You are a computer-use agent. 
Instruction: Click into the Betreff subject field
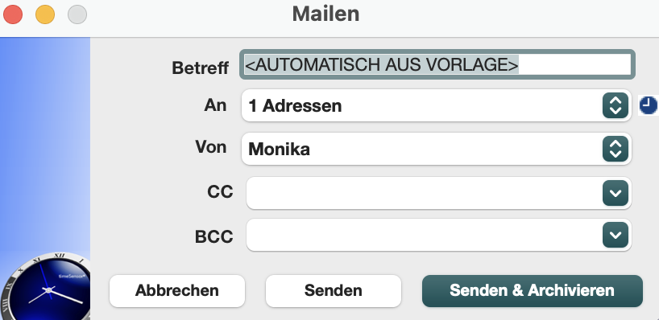click(437, 64)
